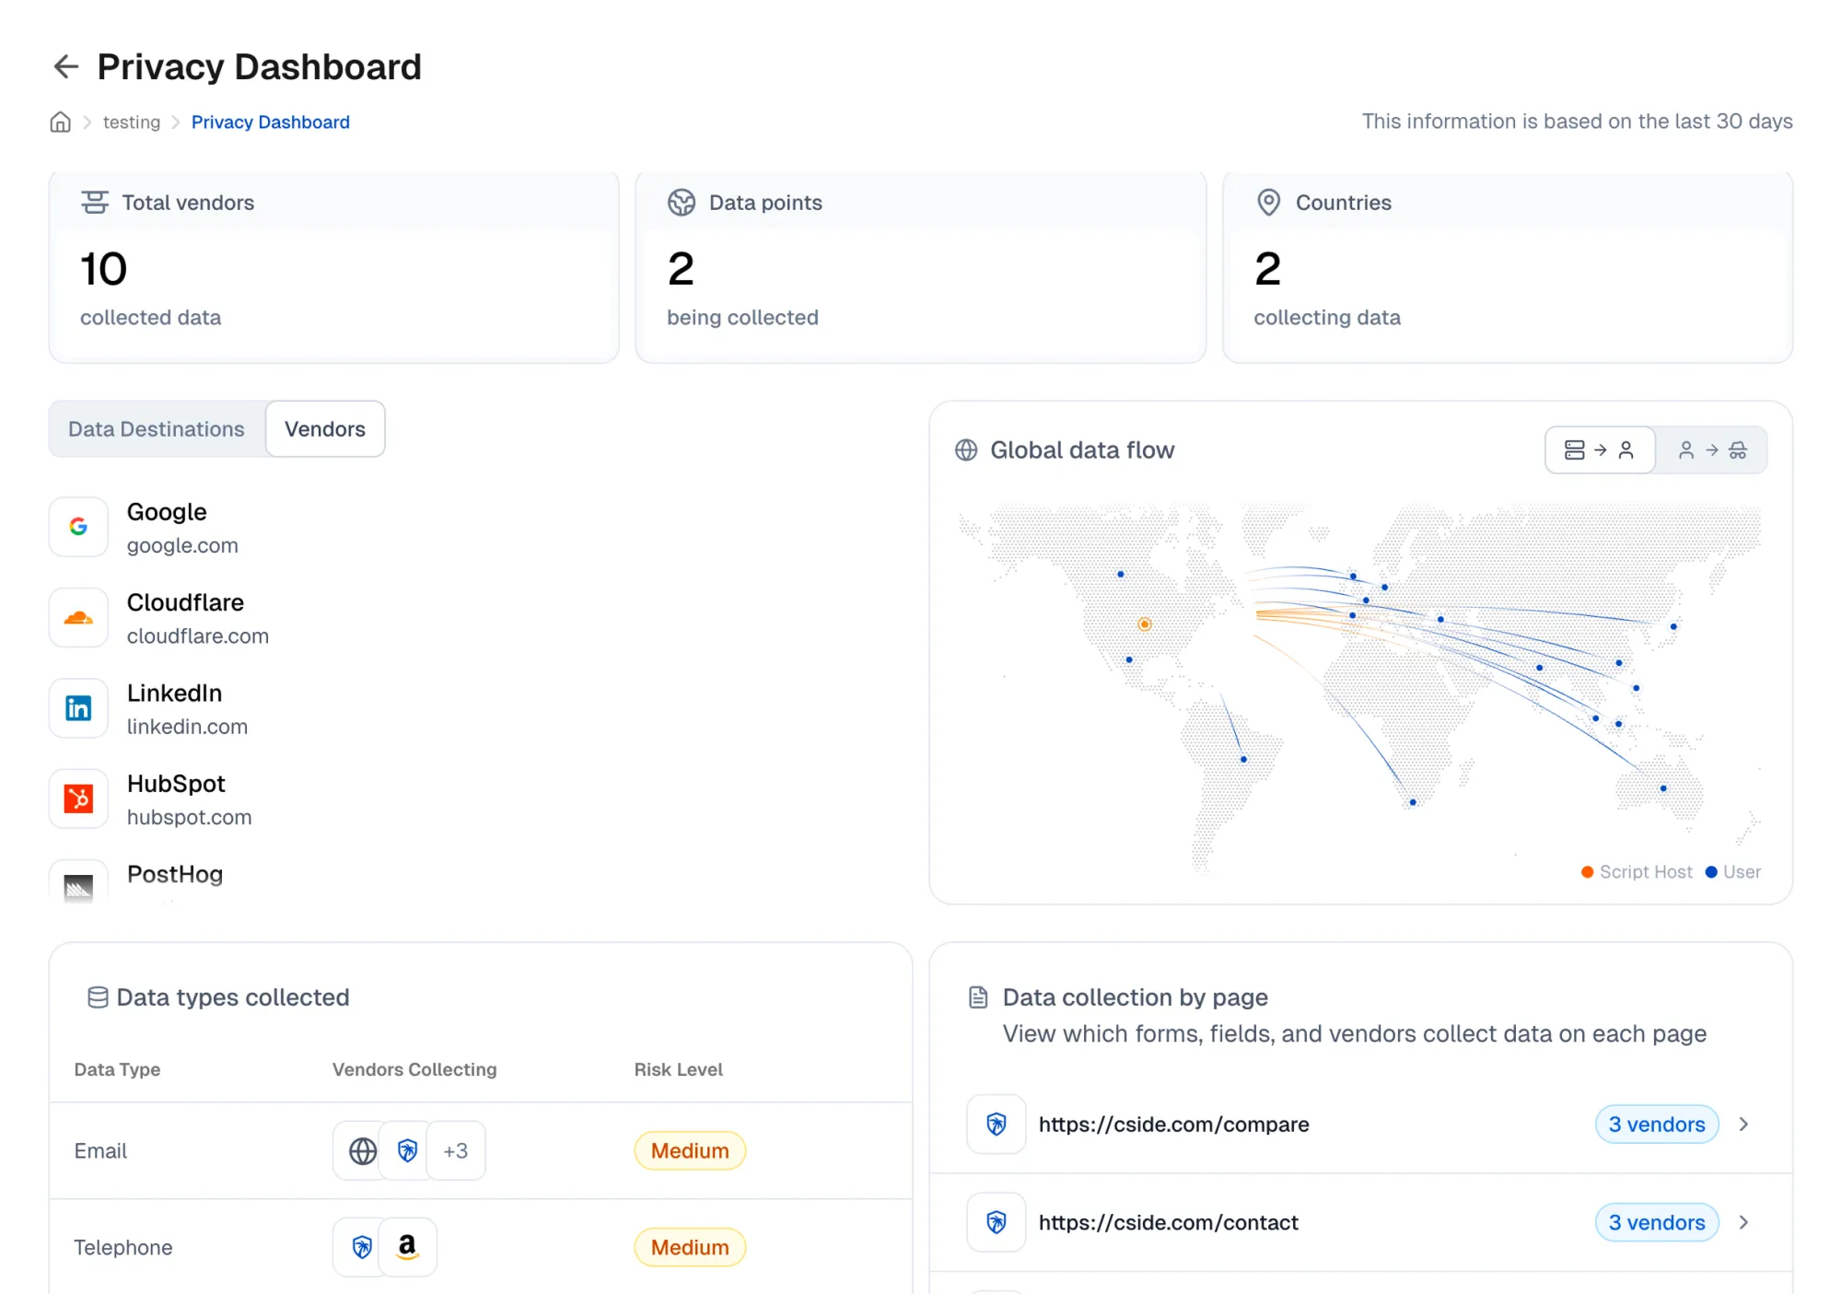The width and height of the screenshot is (1842, 1294).
Task: Select the globe icon under Vendors Collecting
Action: [361, 1150]
